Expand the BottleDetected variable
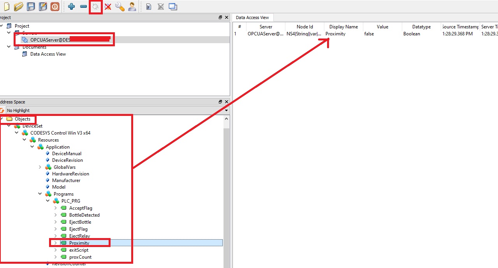 tap(56, 215)
